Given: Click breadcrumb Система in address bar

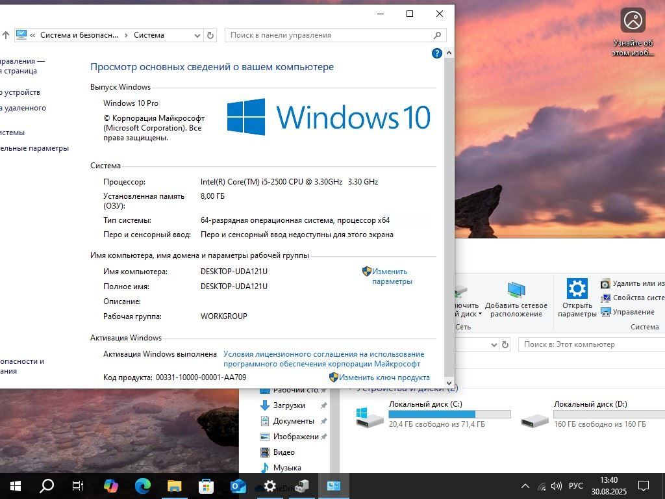Looking at the screenshot, I should tap(149, 35).
